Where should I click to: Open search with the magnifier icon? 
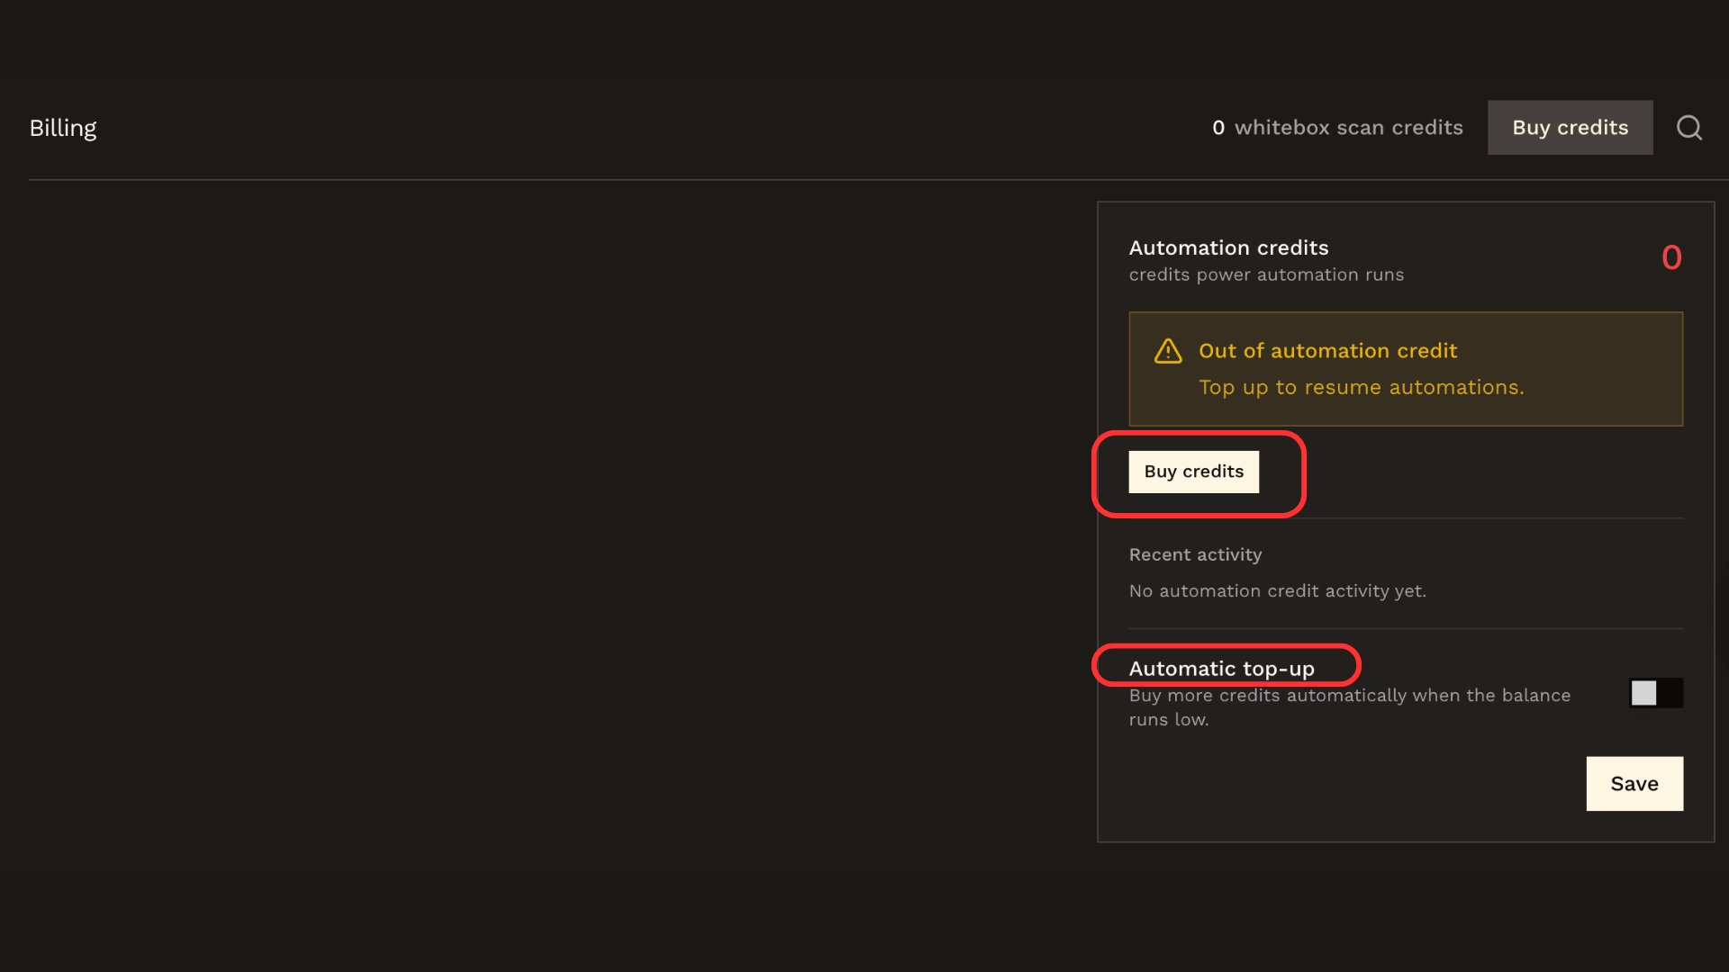[1689, 128]
